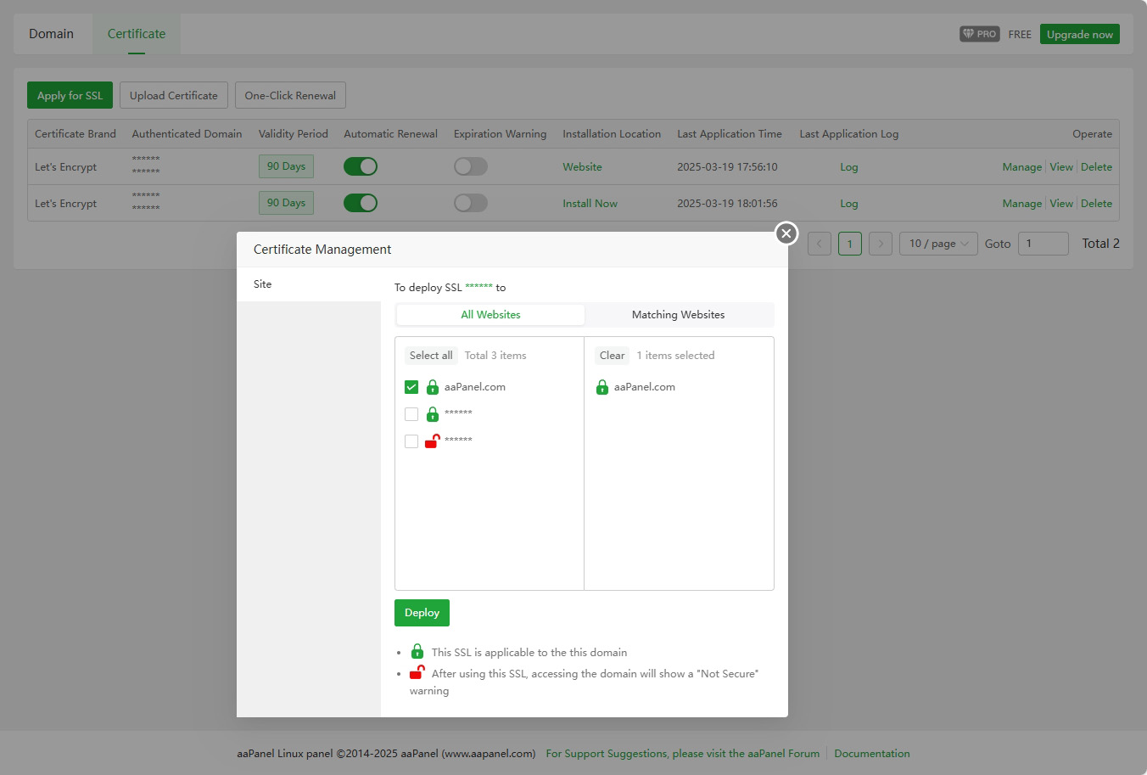Image resolution: width=1147 pixels, height=775 pixels.
Task: Click red unlocked padlock in website list
Action: point(432,441)
